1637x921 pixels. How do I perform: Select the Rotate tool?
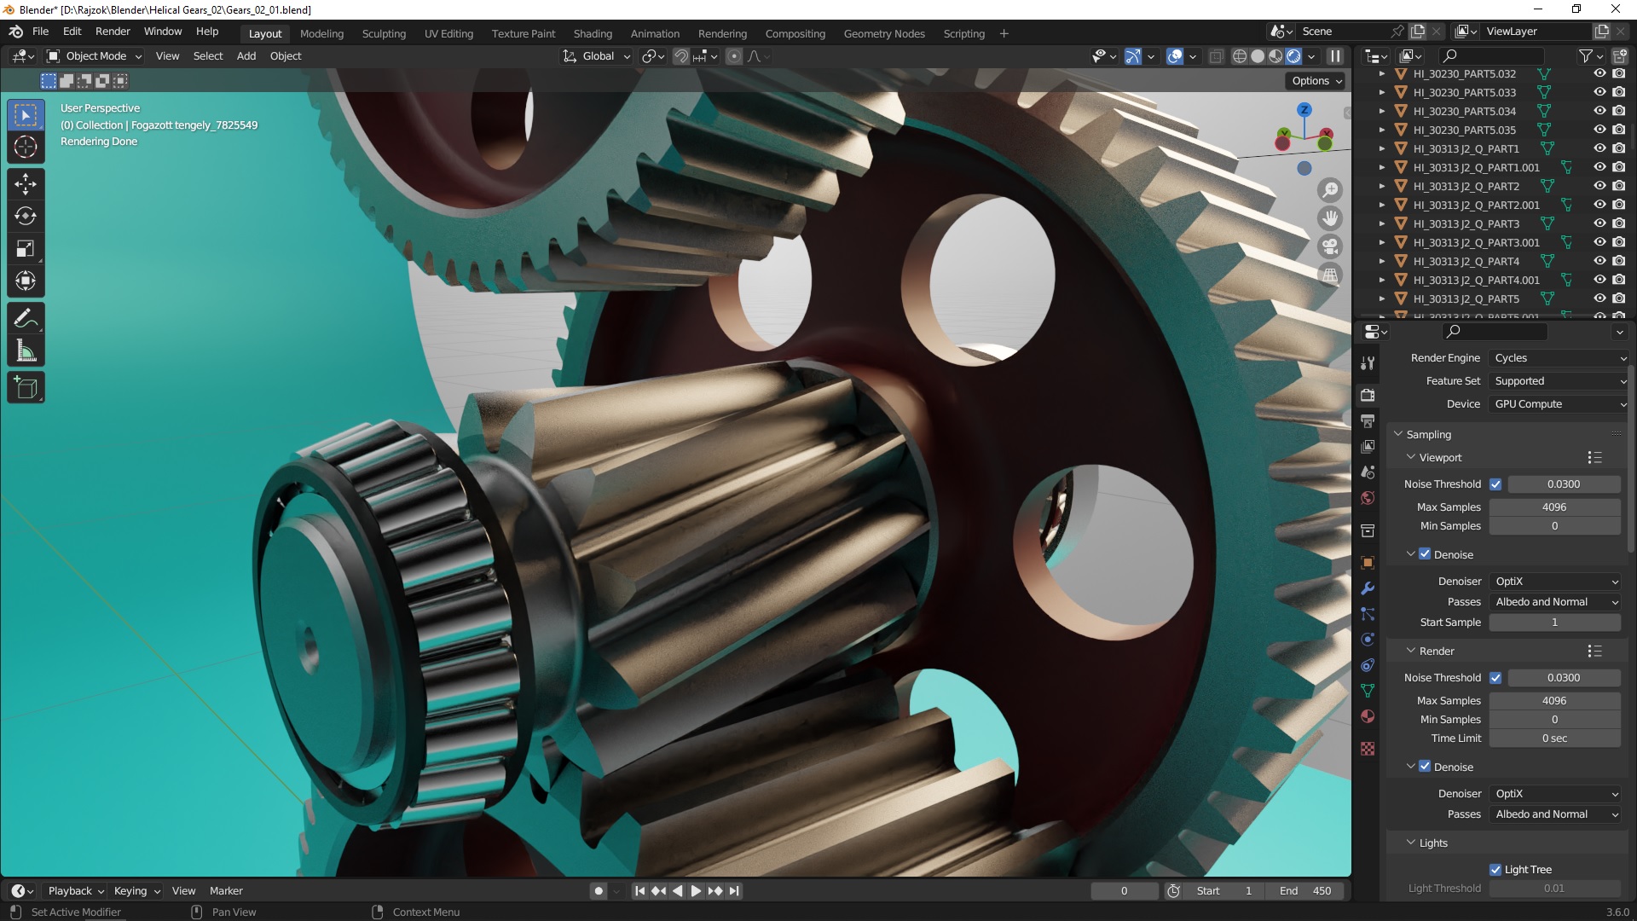click(x=26, y=217)
